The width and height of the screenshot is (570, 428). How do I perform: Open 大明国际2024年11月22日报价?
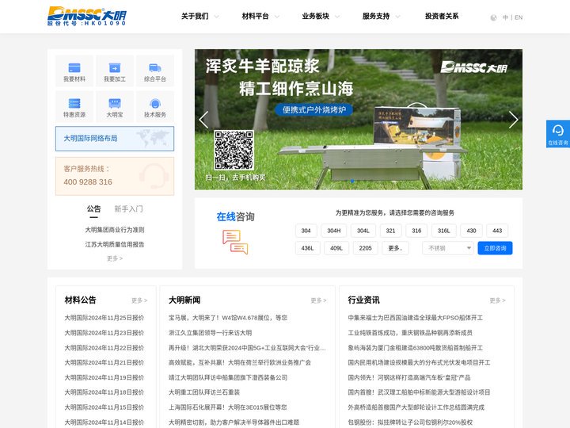(104, 348)
